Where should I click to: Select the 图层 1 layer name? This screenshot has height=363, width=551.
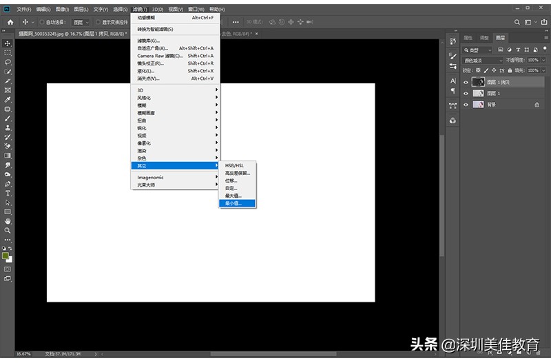pyautogui.click(x=493, y=94)
